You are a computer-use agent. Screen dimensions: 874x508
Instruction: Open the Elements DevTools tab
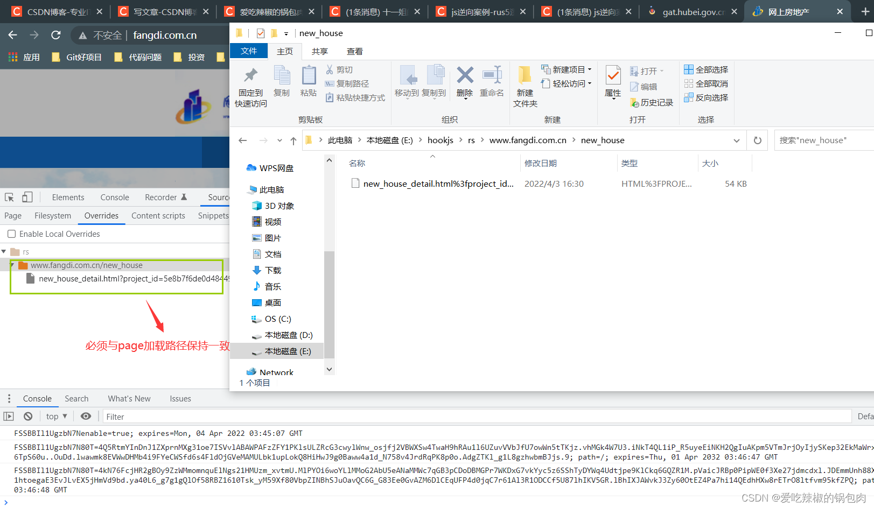coord(68,197)
